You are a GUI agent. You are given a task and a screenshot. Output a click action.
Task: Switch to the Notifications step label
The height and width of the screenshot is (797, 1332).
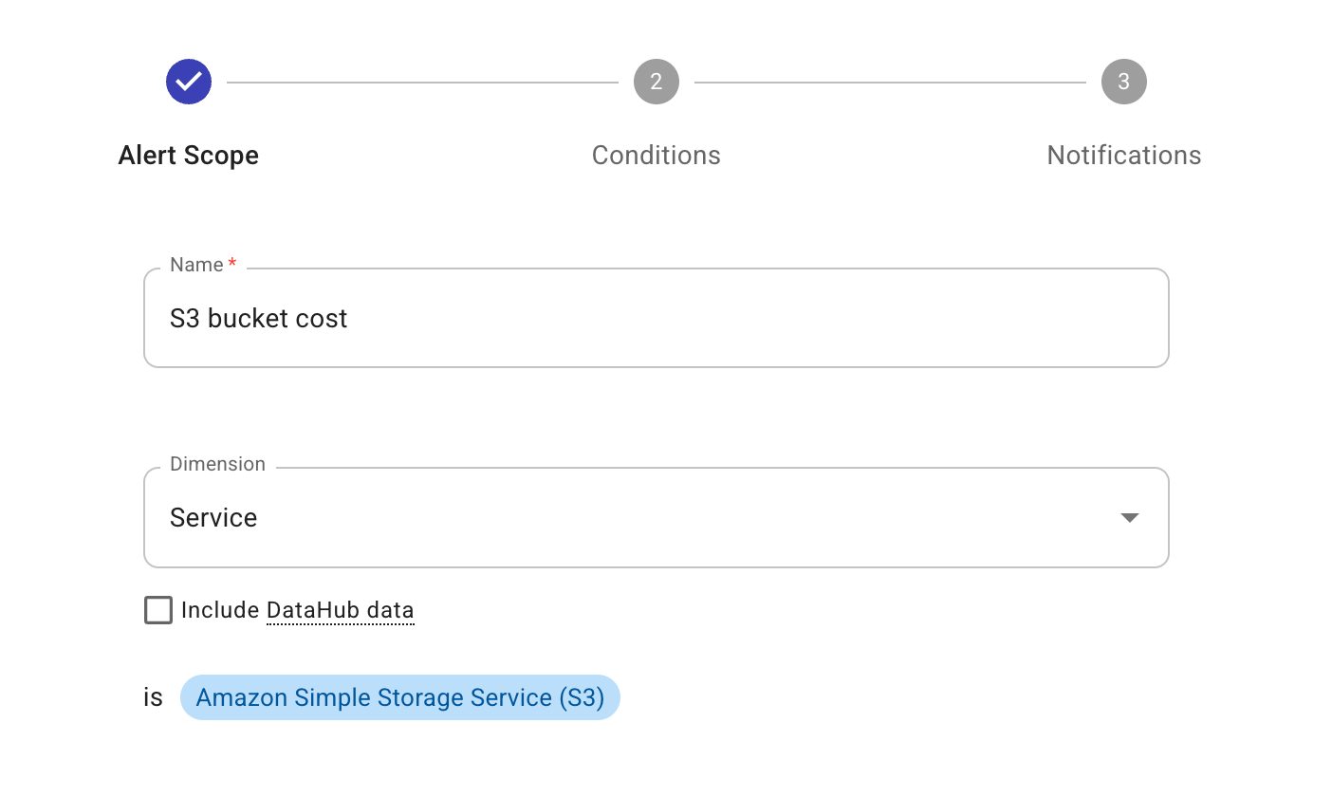(x=1124, y=156)
